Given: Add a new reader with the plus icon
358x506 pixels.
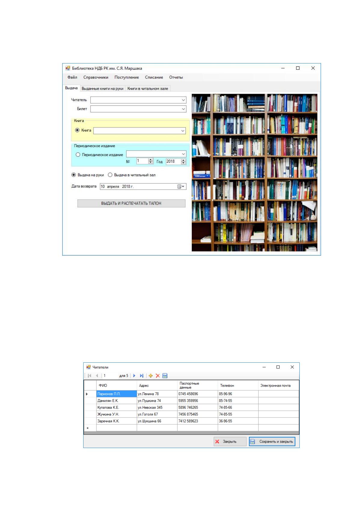Looking at the screenshot, I should [151, 376].
